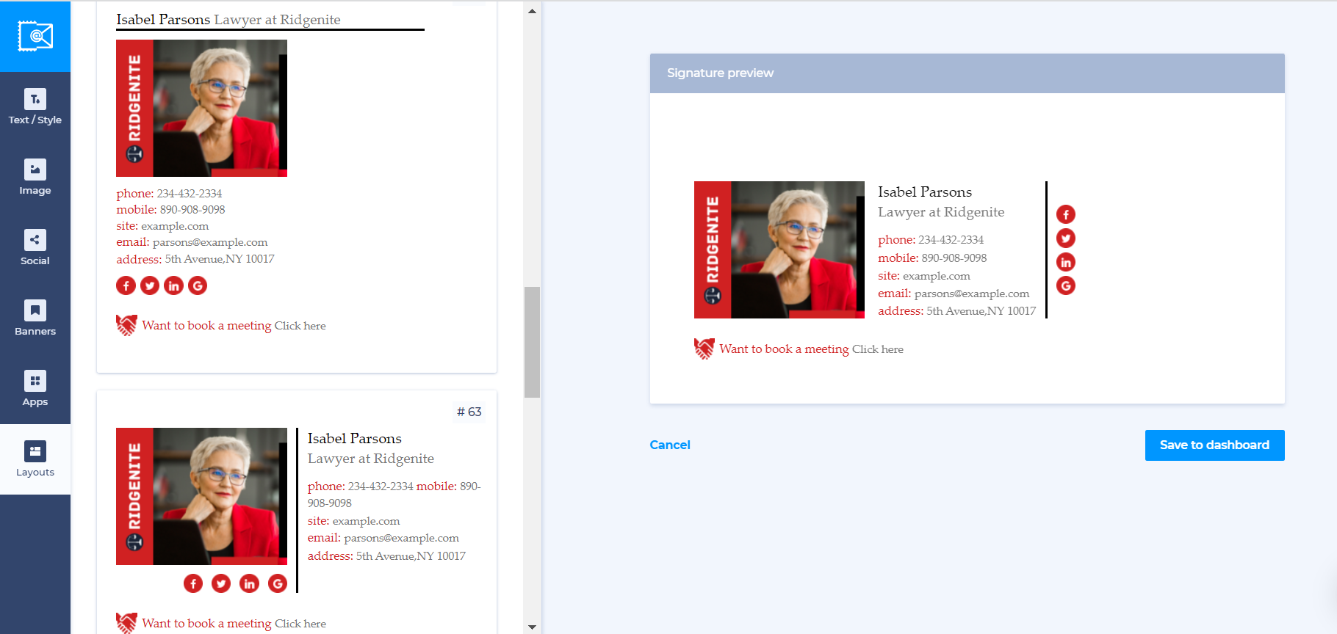Image resolution: width=1337 pixels, height=634 pixels.
Task: Select the Ridgenite photo in signature preview
Action: pos(779,249)
